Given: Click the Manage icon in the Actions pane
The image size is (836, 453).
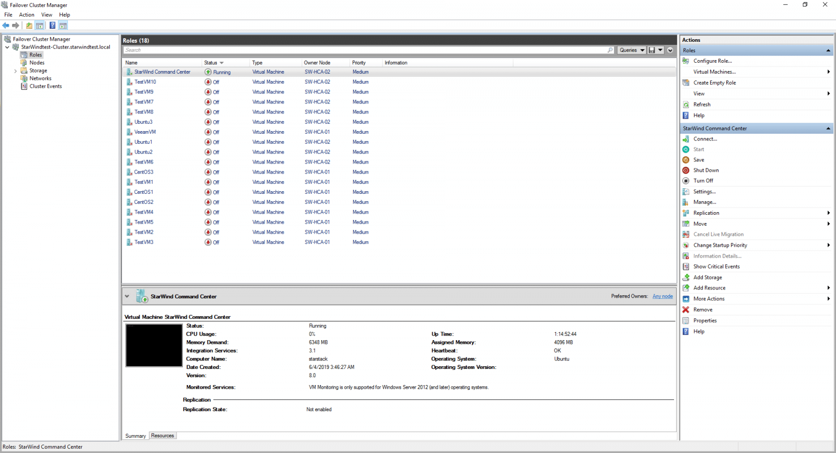Looking at the screenshot, I should [x=686, y=202].
